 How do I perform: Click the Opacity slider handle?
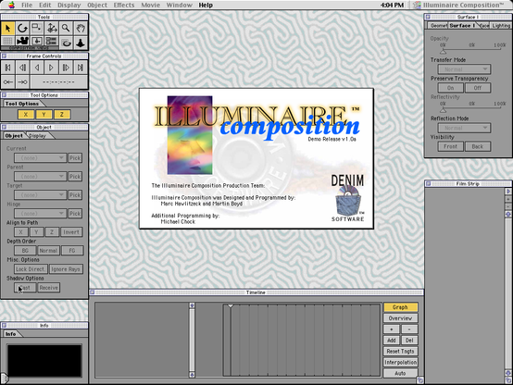pyautogui.click(x=443, y=51)
